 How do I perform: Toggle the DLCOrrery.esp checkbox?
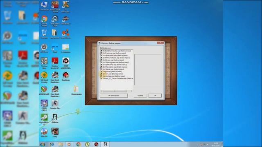click(x=101, y=60)
